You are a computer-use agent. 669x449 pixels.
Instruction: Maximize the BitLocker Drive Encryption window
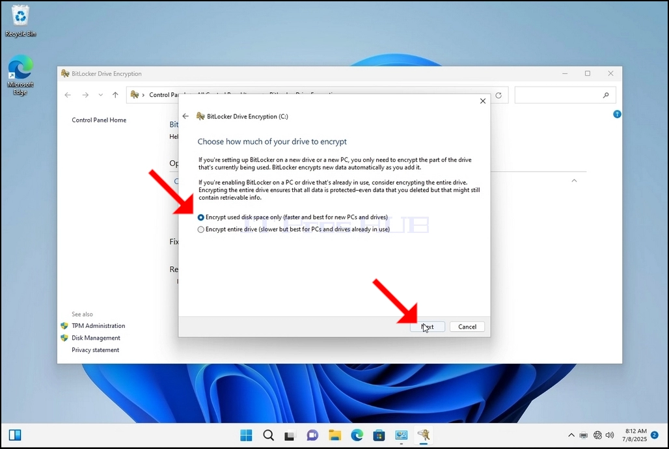tap(588, 74)
